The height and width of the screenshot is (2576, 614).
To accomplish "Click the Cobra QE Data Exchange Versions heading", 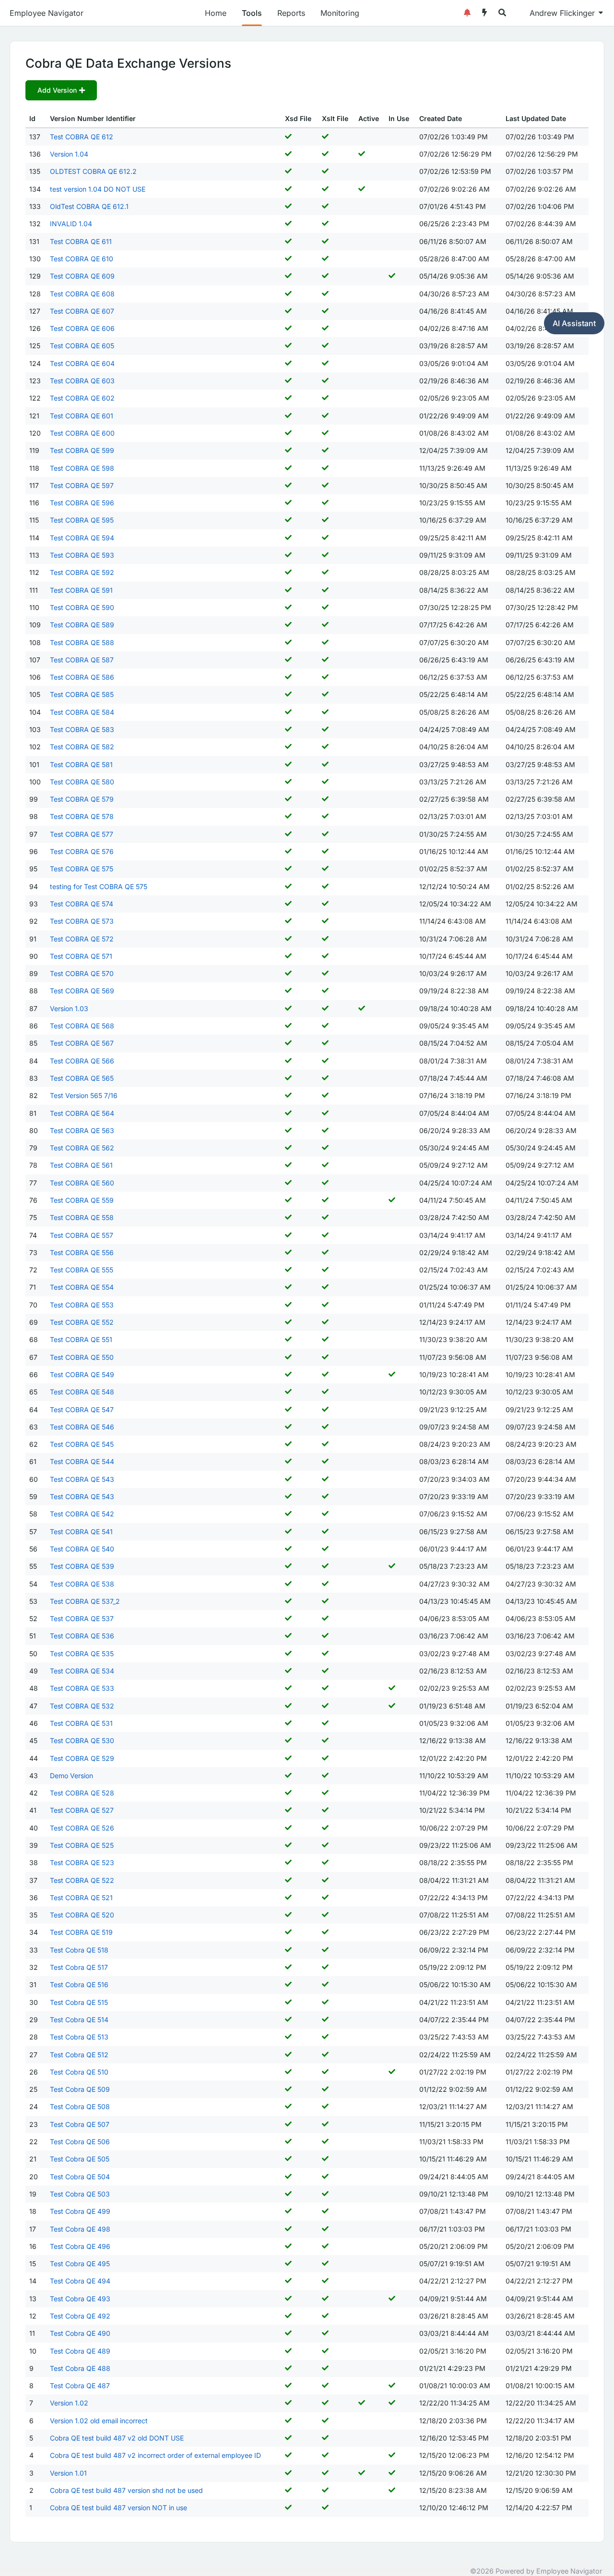I will coord(128,63).
